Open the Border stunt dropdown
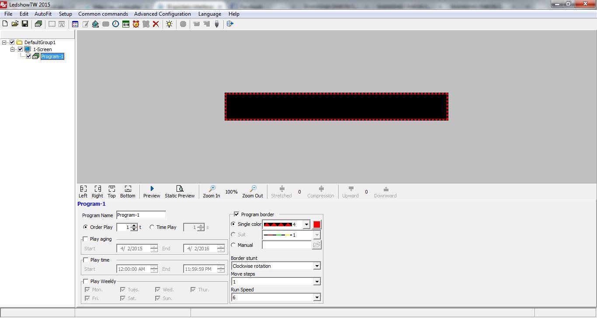Viewport: 597px width, 318px height. pos(317,266)
